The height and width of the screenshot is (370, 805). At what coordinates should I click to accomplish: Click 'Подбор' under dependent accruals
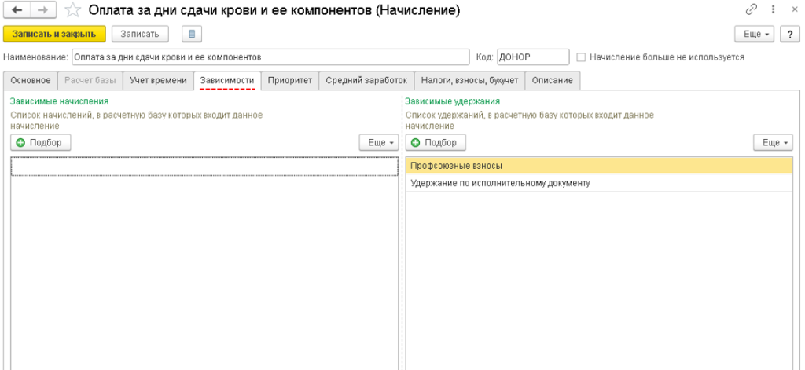coord(41,142)
